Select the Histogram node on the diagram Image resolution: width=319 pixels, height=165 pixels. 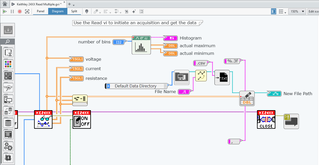click(x=141, y=45)
